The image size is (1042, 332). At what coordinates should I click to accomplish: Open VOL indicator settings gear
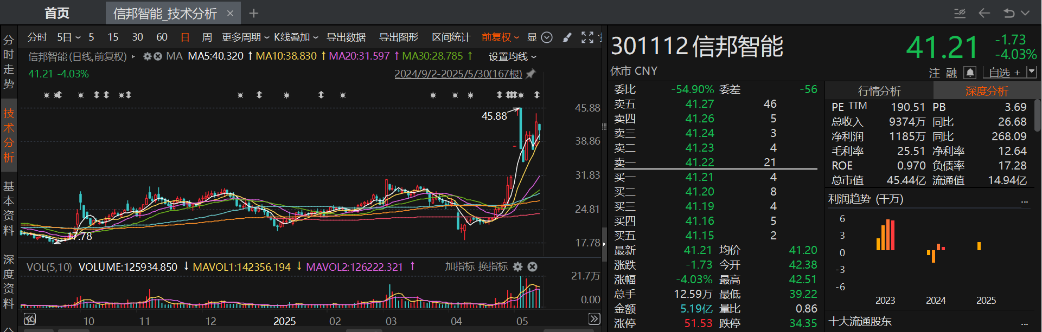(517, 267)
